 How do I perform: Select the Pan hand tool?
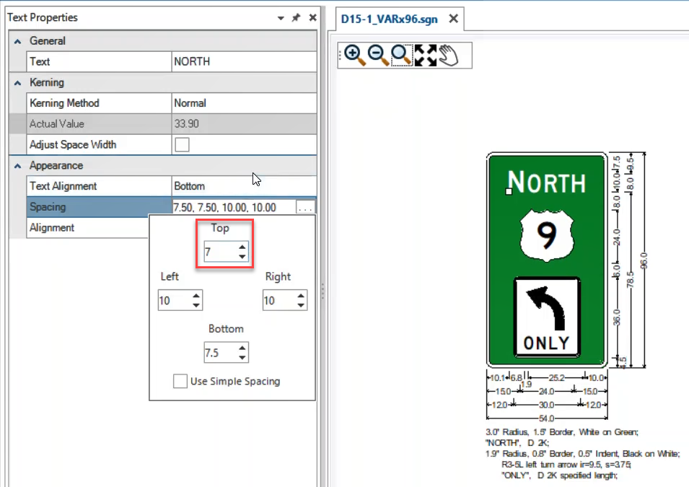pyautogui.click(x=449, y=56)
